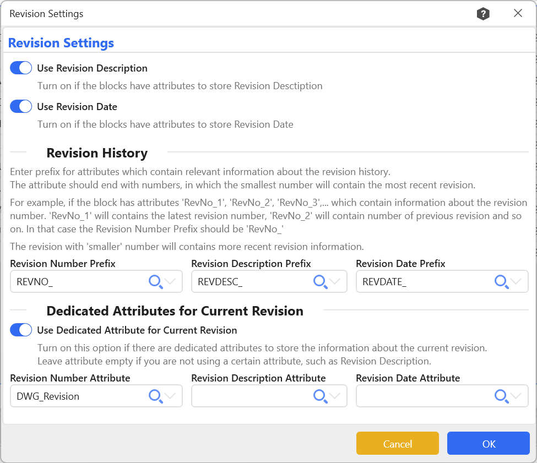Click search icon in Revision Description Prefix
Image resolution: width=537 pixels, height=463 pixels.
tap(320, 282)
